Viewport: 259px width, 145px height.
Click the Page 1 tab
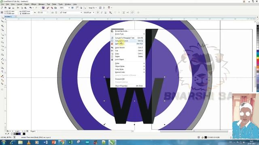[33, 131]
